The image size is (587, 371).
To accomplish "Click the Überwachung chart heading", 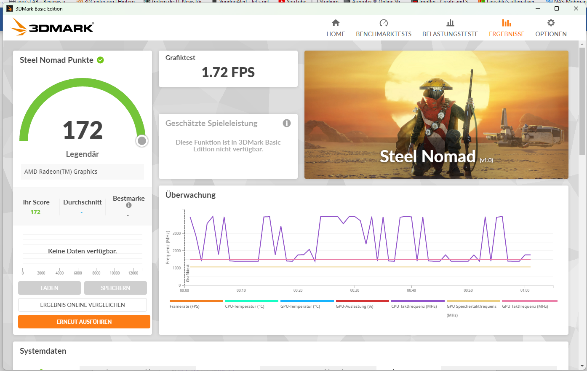I will point(190,195).
